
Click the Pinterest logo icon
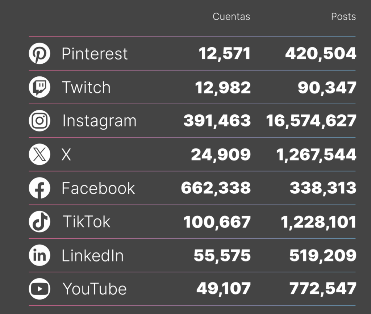click(39, 54)
